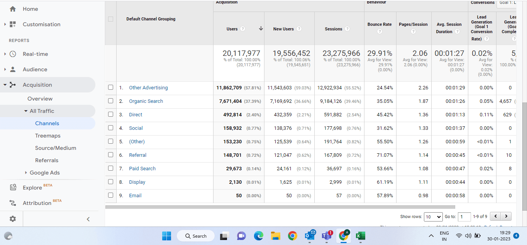Open Admin settings gear icon

[13, 219]
